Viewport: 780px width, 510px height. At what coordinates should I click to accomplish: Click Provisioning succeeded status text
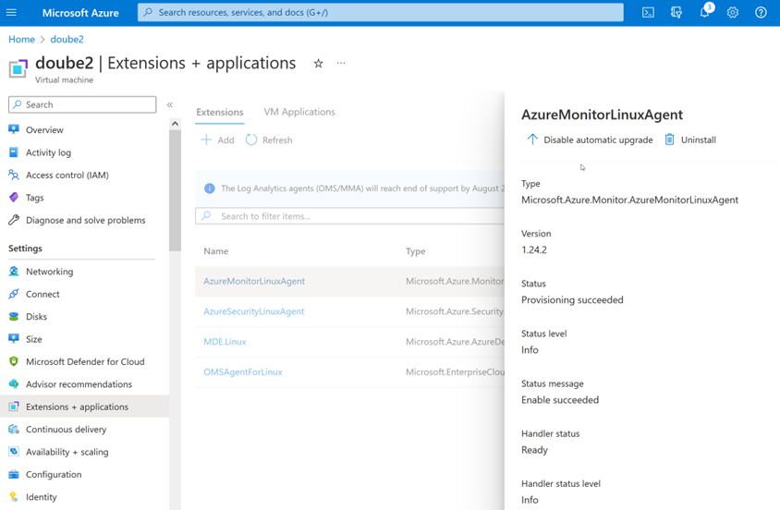point(572,299)
